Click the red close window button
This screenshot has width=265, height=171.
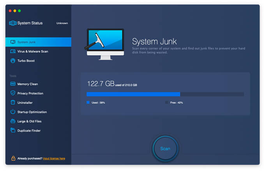pyautogui.click(x=10, y=11)
